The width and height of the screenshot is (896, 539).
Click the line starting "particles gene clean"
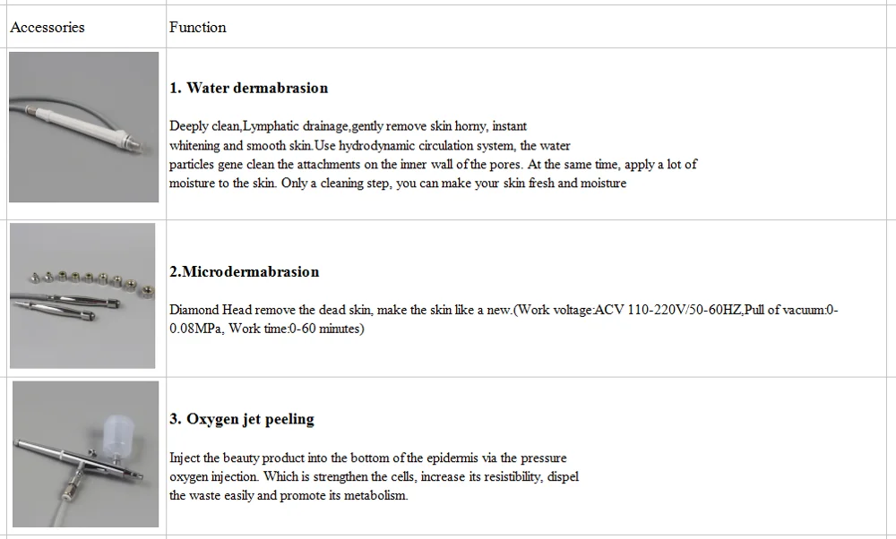tap(433, 165)
